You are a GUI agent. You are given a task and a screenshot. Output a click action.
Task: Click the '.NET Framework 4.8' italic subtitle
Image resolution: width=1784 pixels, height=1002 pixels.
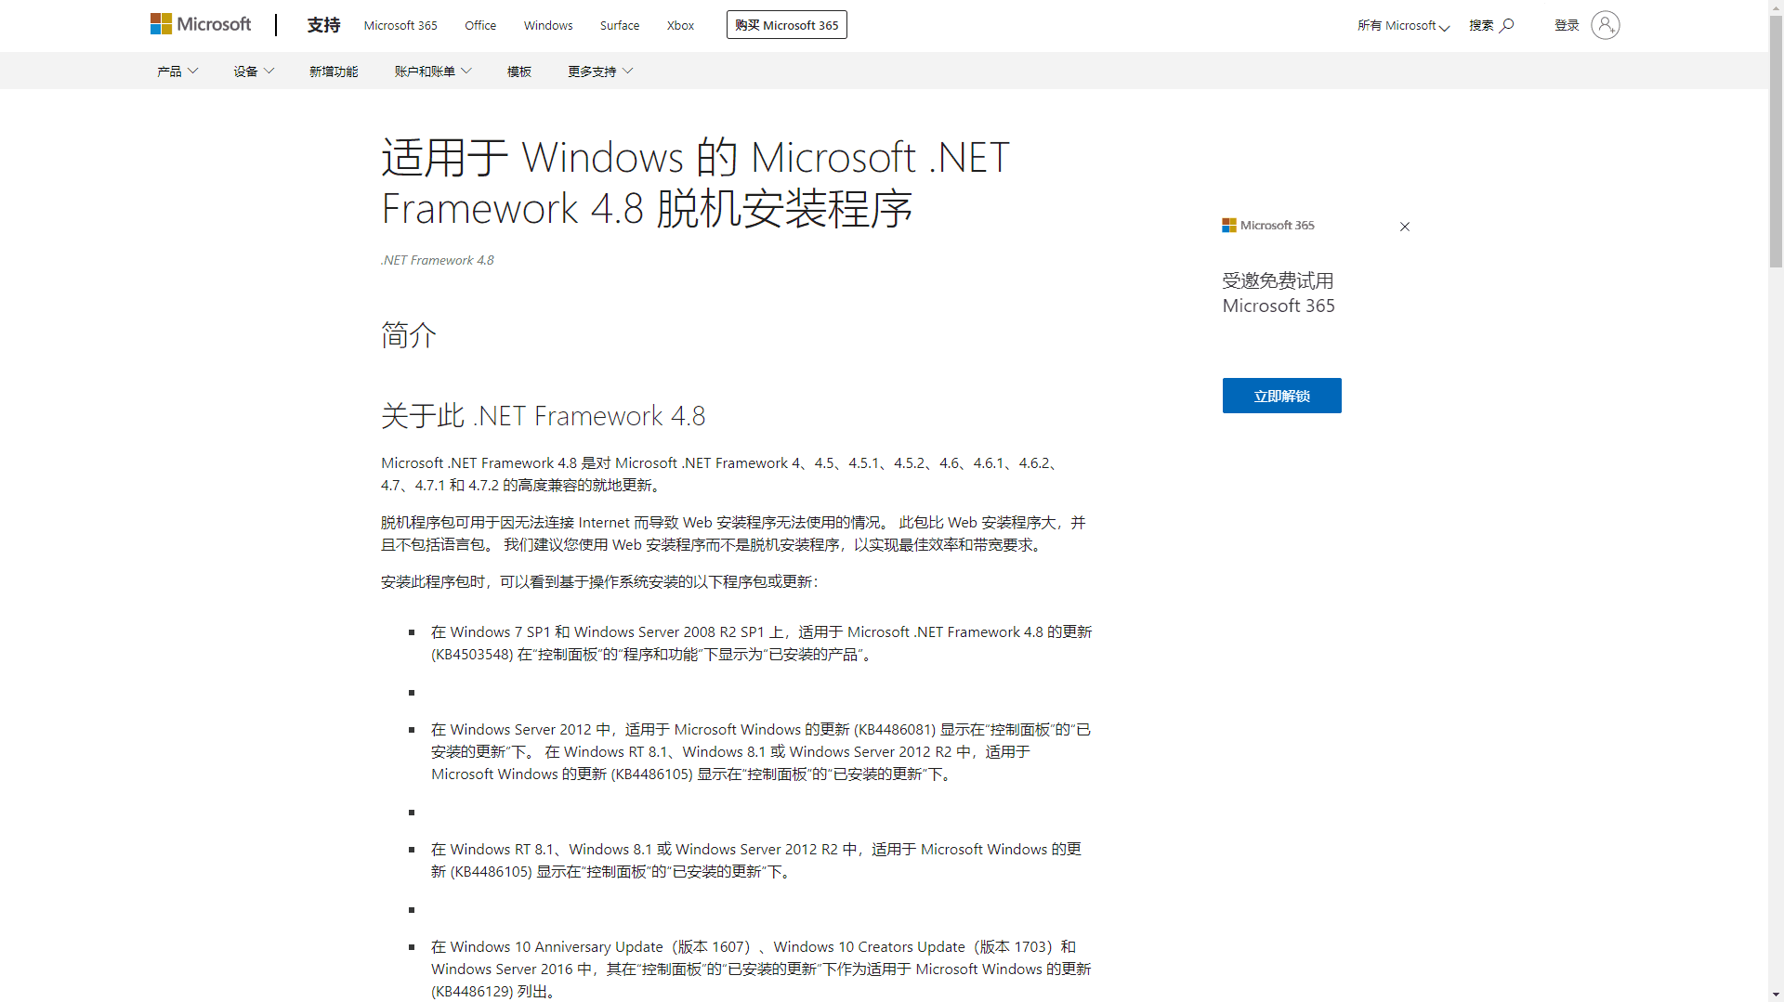point(437,261)
